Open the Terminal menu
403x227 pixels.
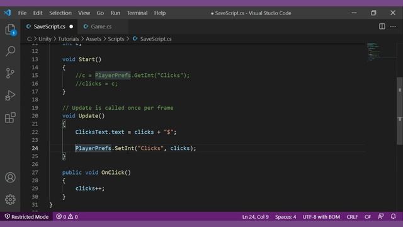pos(137,13)
